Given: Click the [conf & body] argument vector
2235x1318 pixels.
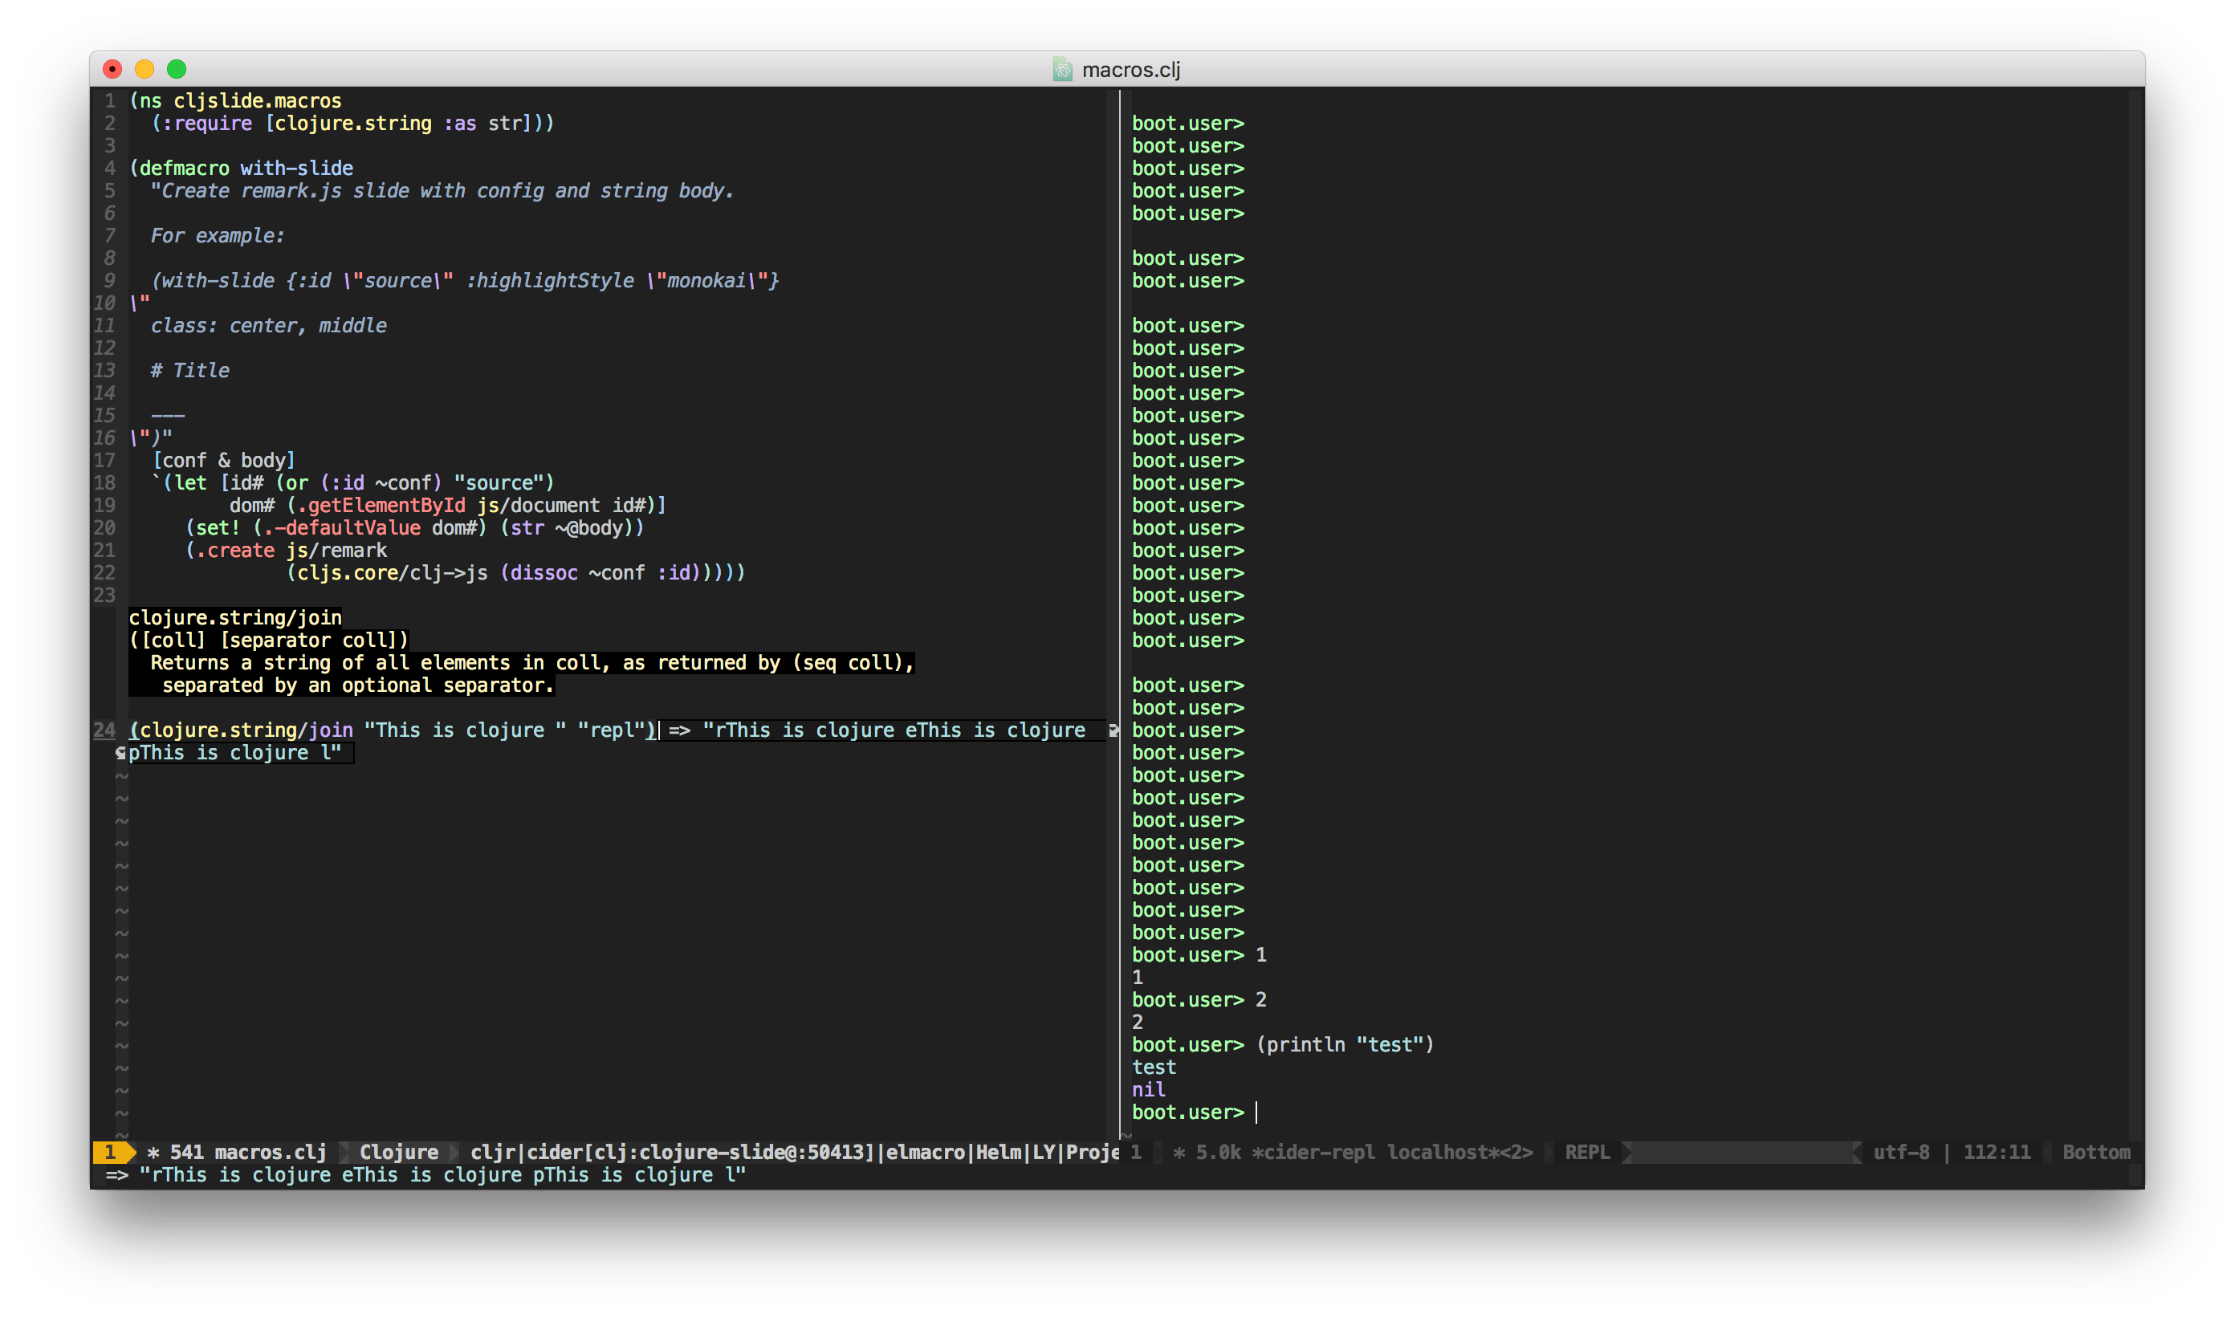Looking at the screenshot, I should (224, 460).
